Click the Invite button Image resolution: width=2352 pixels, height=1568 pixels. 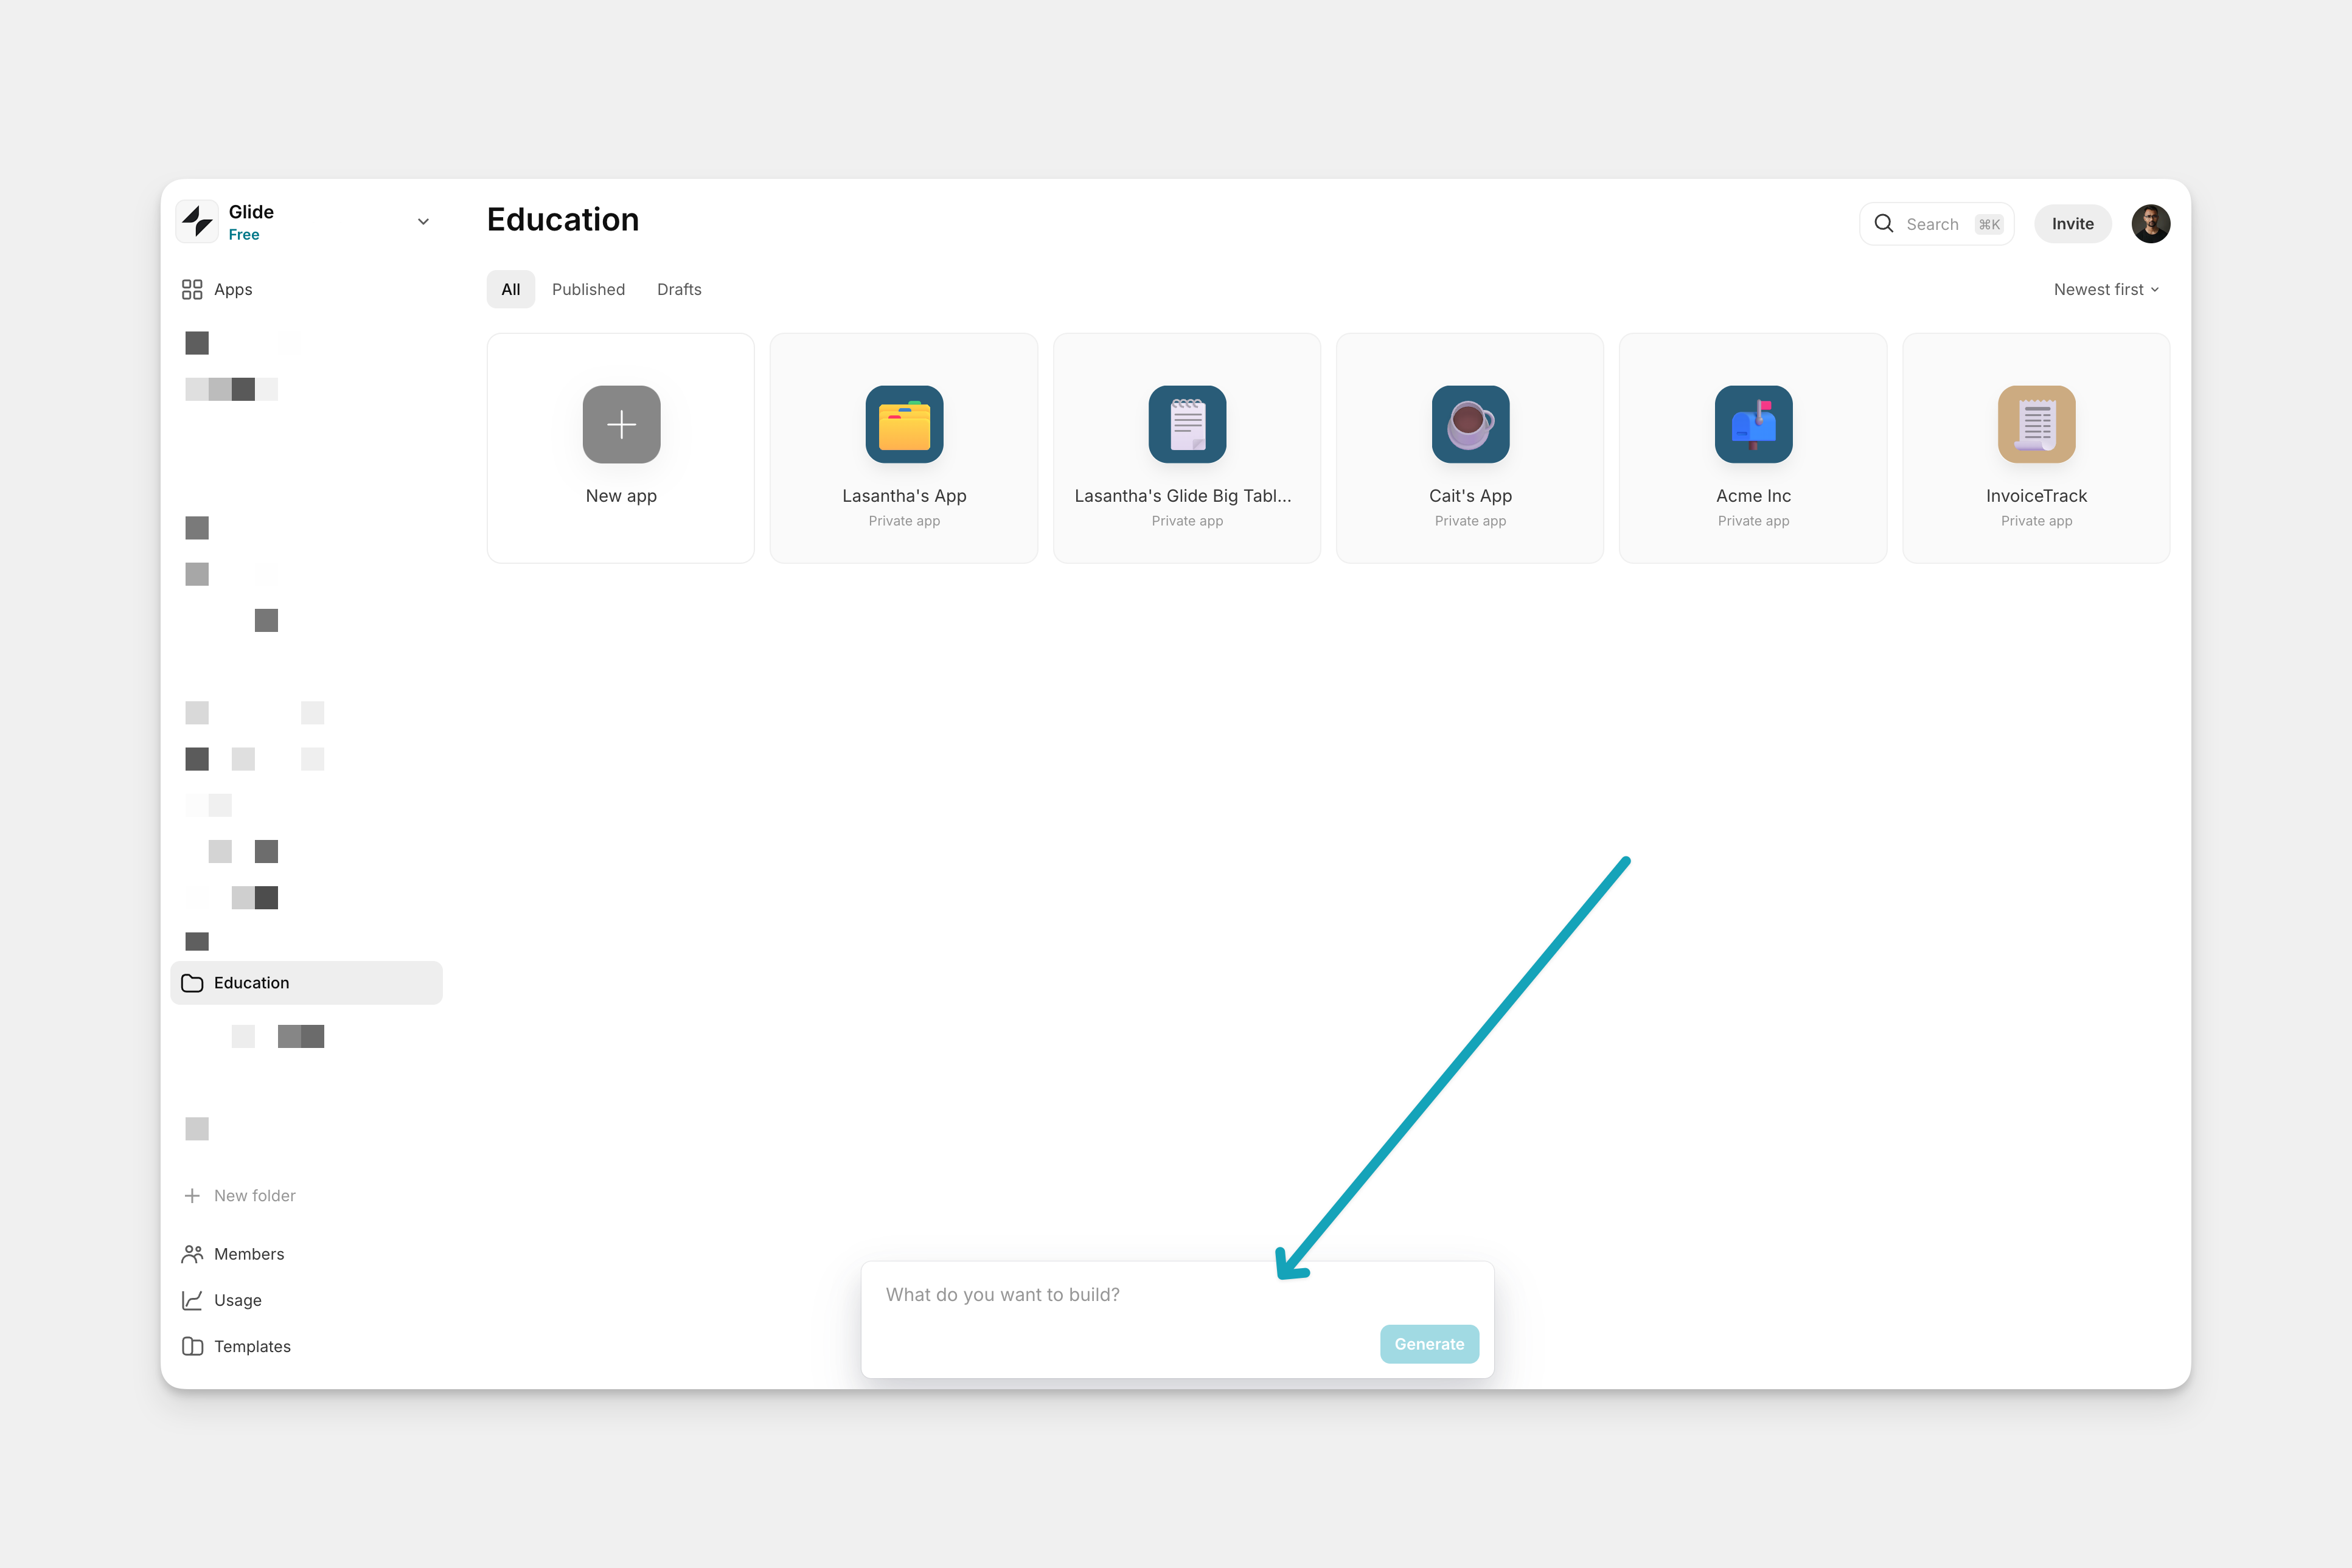point(2072,224)
